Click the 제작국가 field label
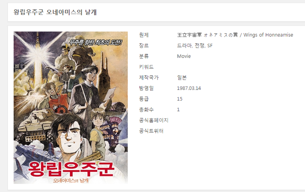305x192 pixels. pos(149,78)
